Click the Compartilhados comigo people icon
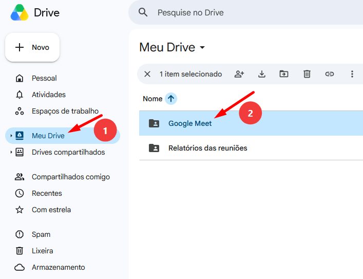Viewport: 363px width, 279px height. coord(20,177)
